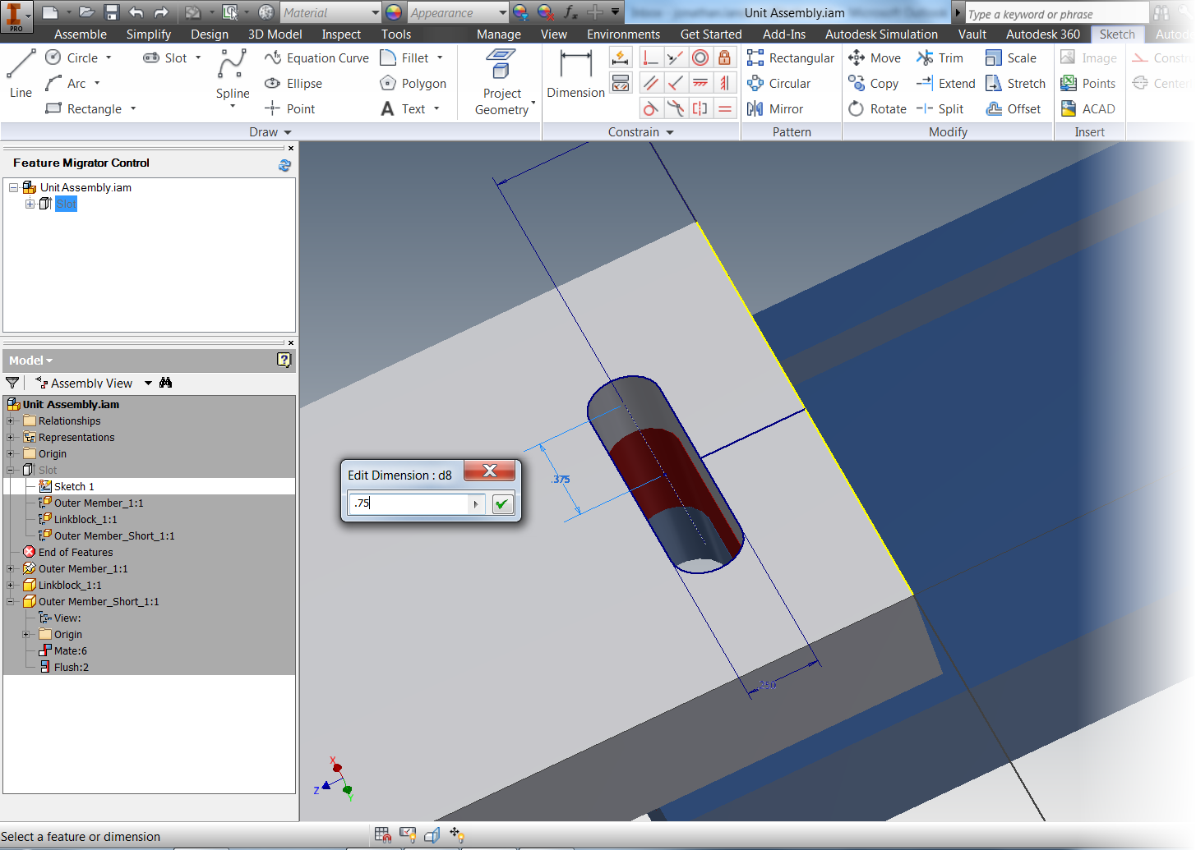Apply the Horizontal constraint
The width and height of the screenshot is (1196, 850).
pyautogui.click(x=700, y=83)
